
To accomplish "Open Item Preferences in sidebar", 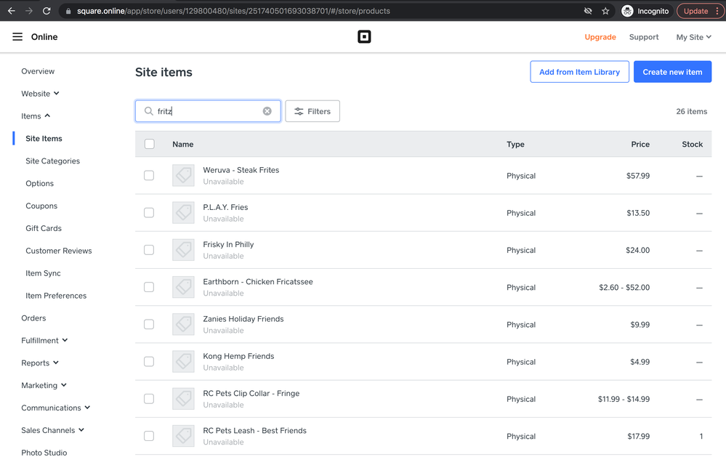I will click(56, 296).
